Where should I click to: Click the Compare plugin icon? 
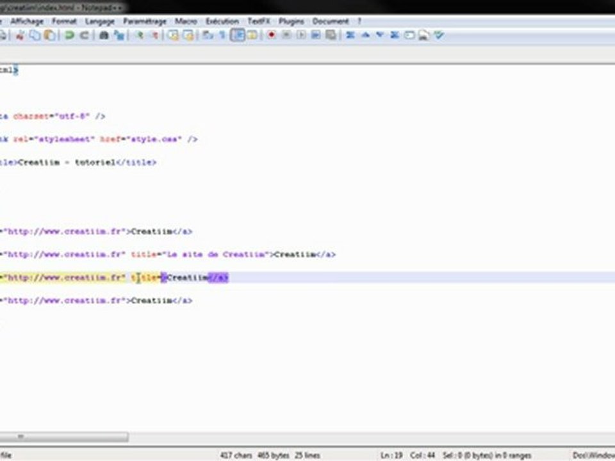click(350, 35)
